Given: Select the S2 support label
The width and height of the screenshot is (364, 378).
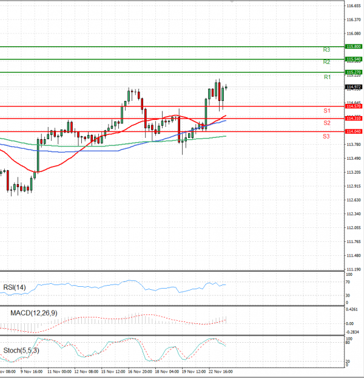Looking at the screenshot, I should click(327, 123).
